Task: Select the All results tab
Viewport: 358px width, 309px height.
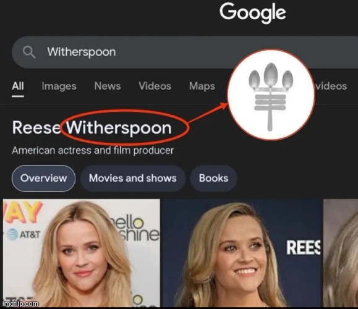Action: coord(18,87)
